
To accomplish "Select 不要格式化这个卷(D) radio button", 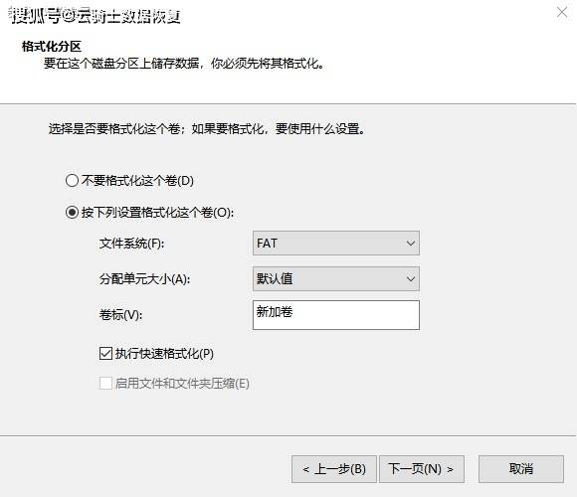I will [72, 181].
